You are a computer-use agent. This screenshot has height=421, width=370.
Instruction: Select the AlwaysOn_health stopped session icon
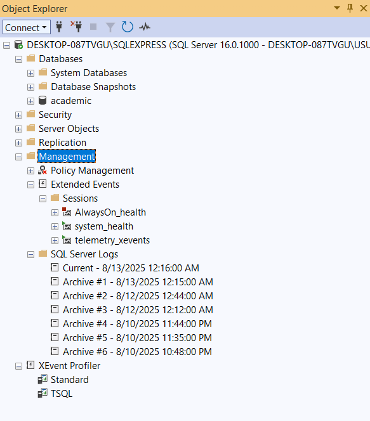[x=67, y=212]
